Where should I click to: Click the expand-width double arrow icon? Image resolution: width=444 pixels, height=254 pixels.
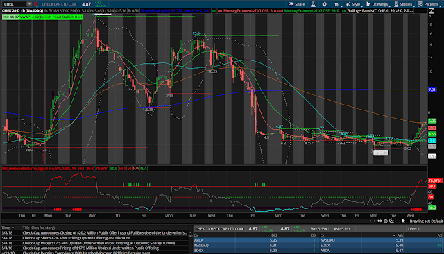(x=379, y=221)
